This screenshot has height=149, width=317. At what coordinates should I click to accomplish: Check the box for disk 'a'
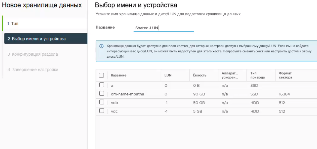(102, 85)
